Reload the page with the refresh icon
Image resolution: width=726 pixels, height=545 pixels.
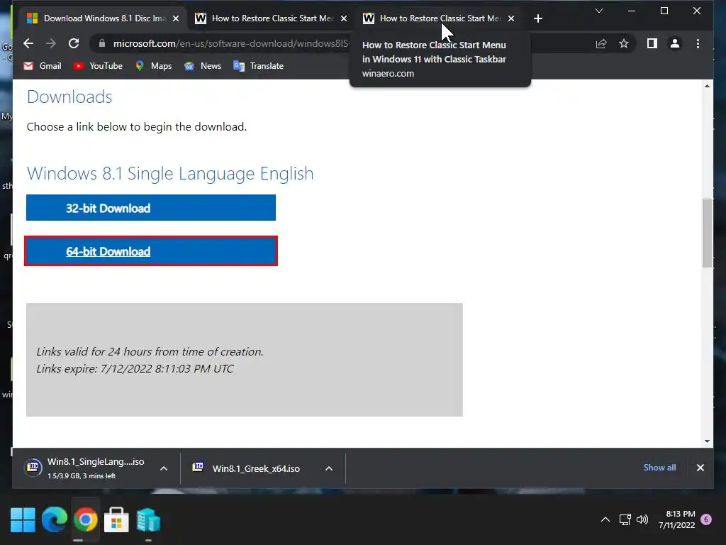point(74,43)
